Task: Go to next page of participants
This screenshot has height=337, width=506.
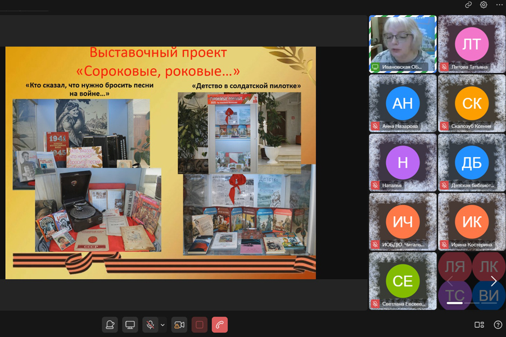Action: (494, 281)
